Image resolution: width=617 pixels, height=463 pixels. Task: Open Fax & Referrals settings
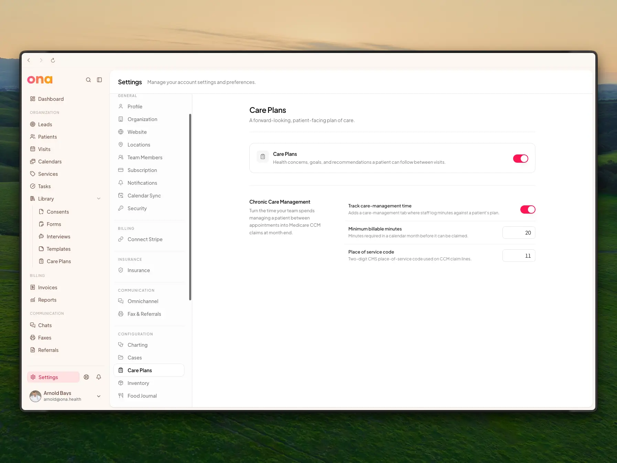pyautogui.click(x=149, y=314)
